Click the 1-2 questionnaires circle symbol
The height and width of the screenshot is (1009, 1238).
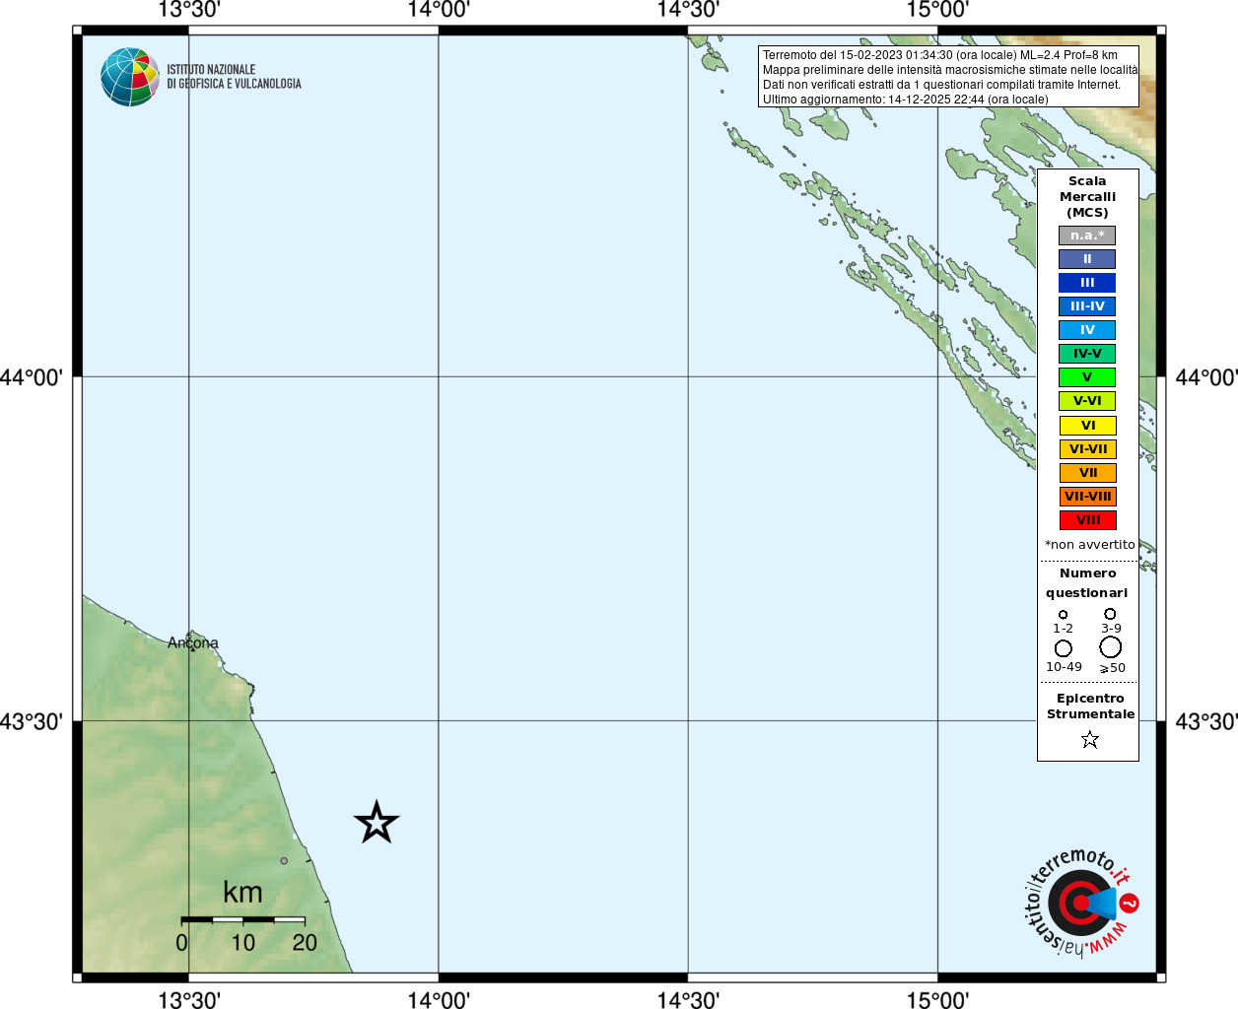(1063, 615)
